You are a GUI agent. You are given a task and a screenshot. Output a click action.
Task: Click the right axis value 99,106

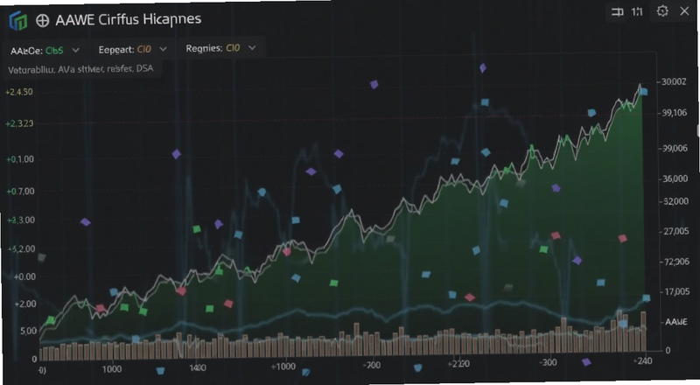[674, 113]
